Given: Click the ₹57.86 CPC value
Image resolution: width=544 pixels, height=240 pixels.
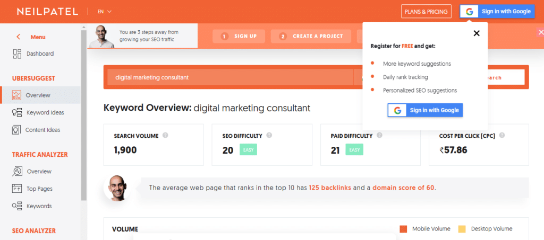Looking at the screenshot, I should [453, 150].
